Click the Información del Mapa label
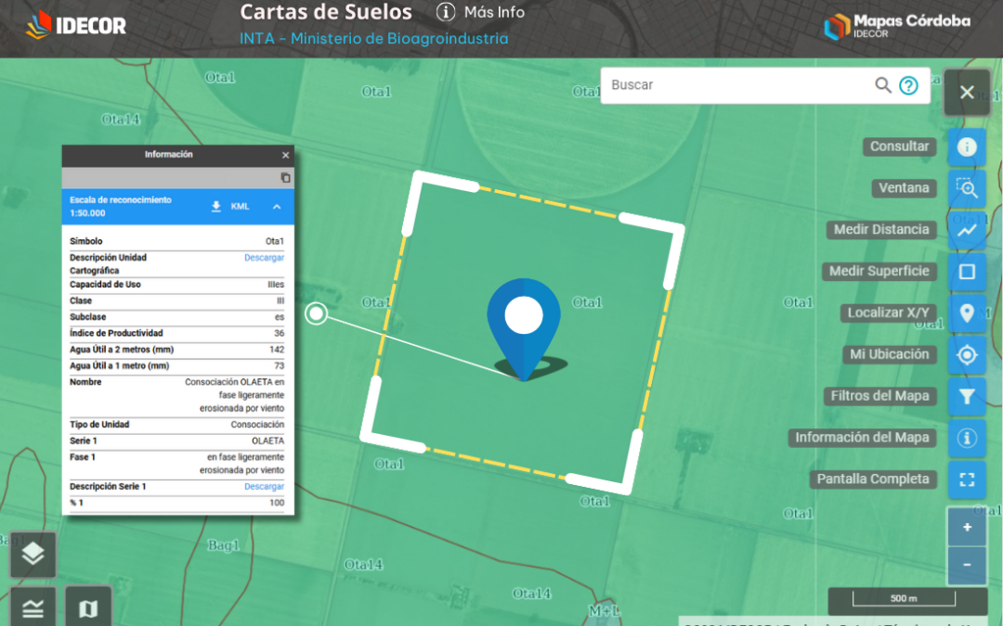Image resolution: width=1003 pixels, height=626 pixels. point(862,438)
